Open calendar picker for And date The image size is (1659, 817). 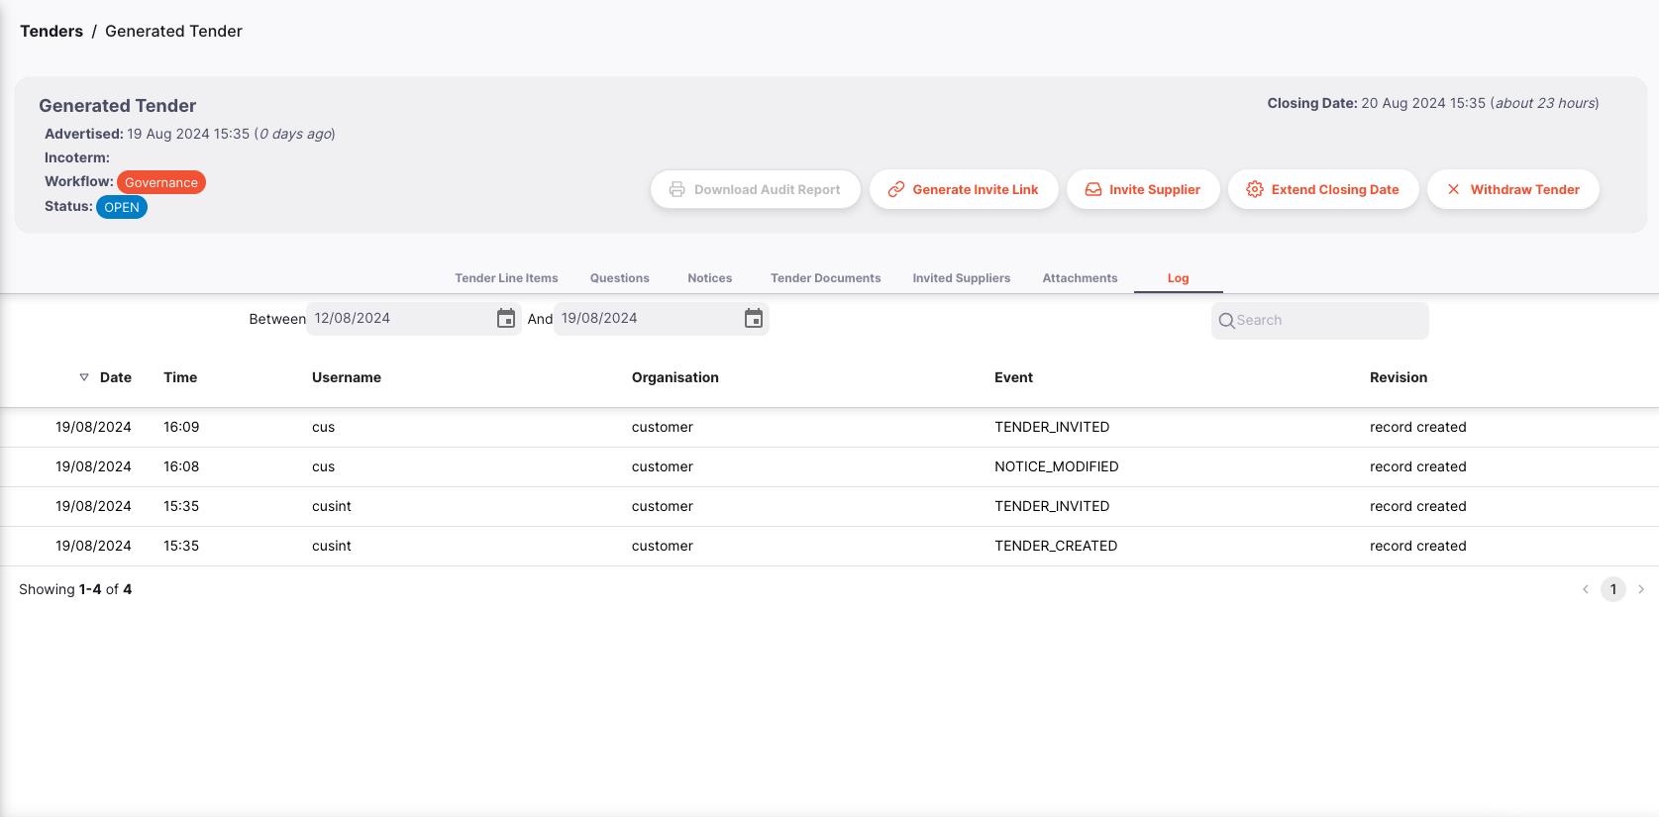point(754,319)
